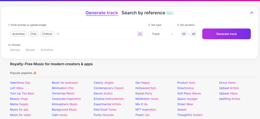Open the Catchy Jingles playlist
260x119 pixels.
pos(104,83)
